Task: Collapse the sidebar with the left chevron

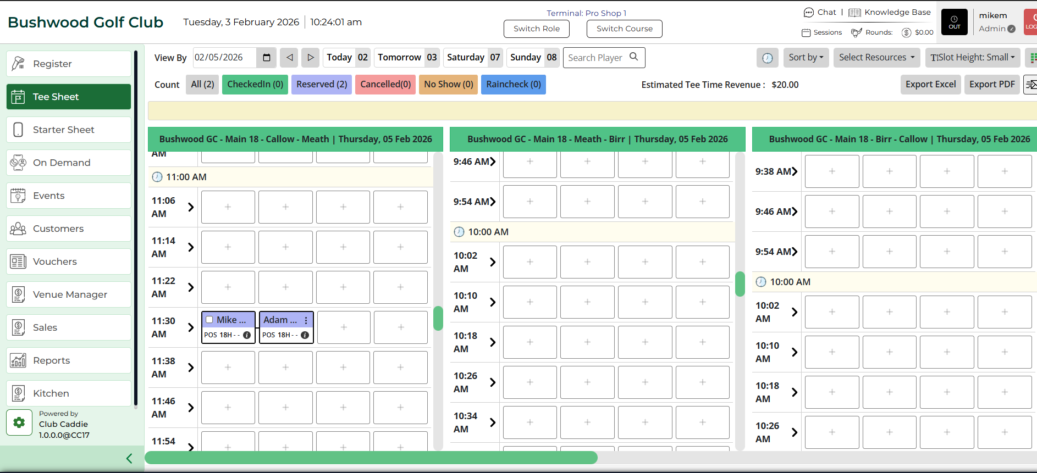Action: pos(129,458)
